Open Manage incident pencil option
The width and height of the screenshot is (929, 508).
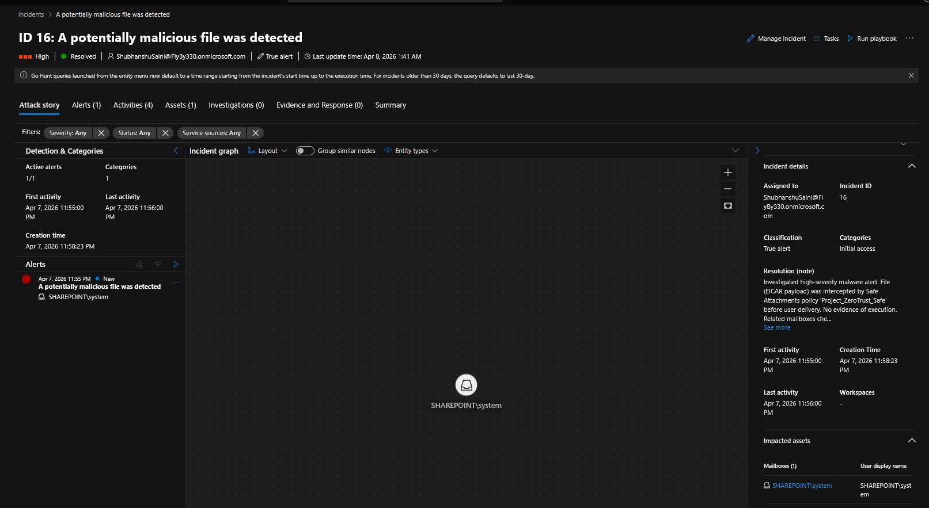(x=776, y=39)
